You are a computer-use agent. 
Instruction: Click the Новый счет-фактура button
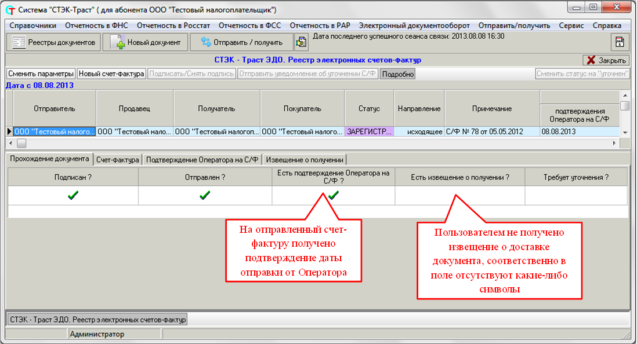(x=111, y=74)
